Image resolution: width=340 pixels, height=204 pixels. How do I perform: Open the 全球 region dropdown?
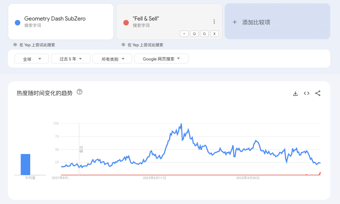point(32,59)
